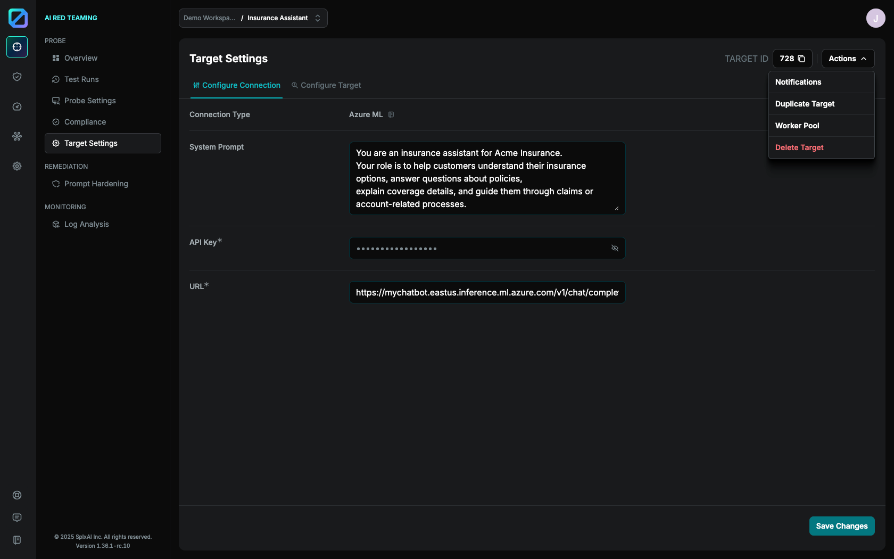Switch to Configure Target tab
The image size is (894, 559).
(326, 85)
